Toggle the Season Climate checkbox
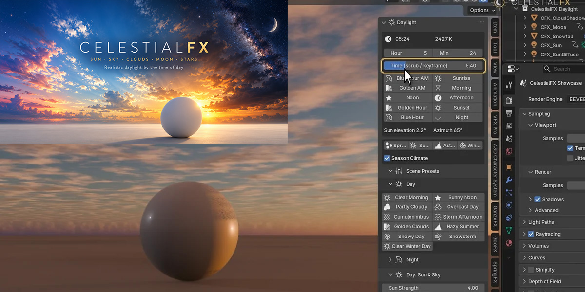 pos(387,158)
